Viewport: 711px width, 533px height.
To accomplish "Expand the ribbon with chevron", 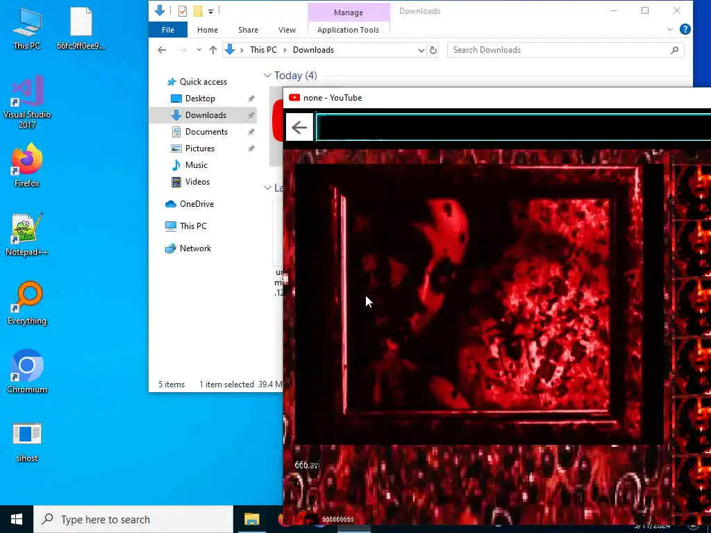I will pos(670,29).
